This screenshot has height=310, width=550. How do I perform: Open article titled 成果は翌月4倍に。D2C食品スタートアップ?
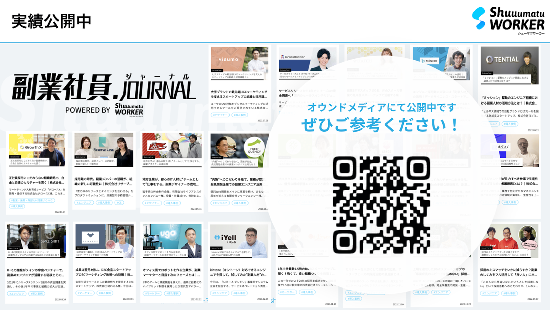104,272
